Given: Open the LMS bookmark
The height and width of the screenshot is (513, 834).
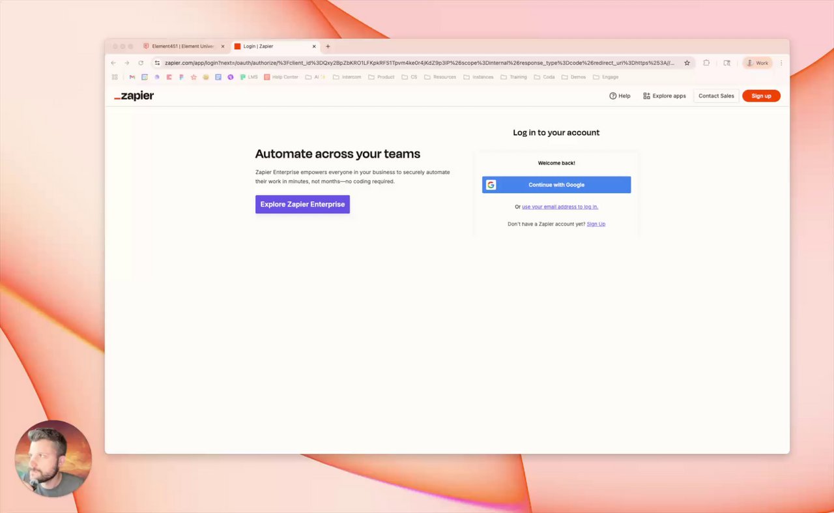Looking at the screenshot, I should pos(249,77).
